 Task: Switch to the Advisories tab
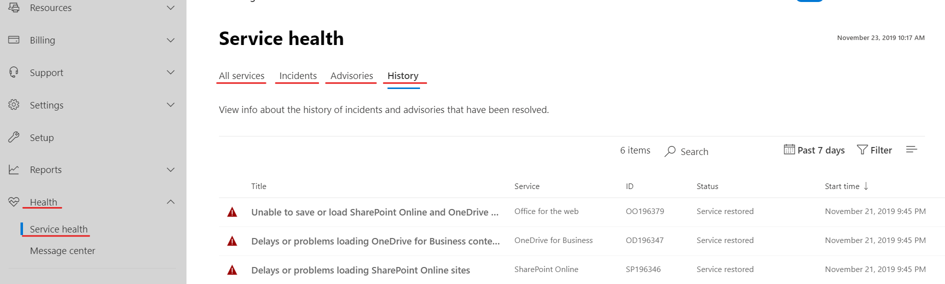(x=351, y=76)
